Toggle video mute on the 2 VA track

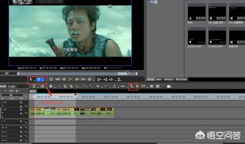[x=21, y=102]
